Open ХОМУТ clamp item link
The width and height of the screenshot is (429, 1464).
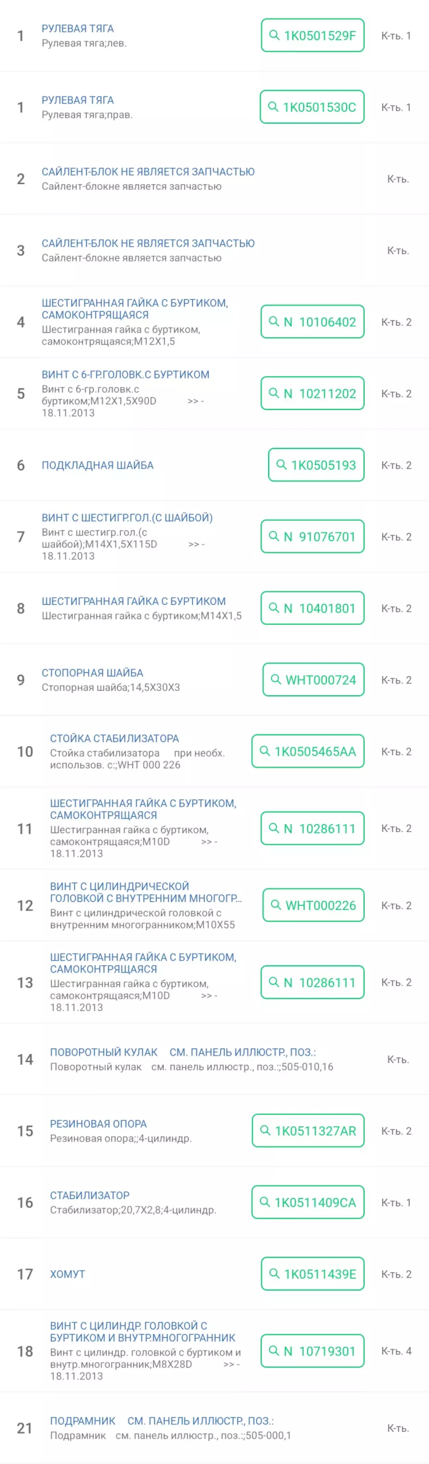click(68, 1274)
